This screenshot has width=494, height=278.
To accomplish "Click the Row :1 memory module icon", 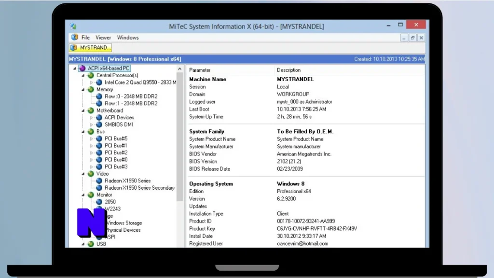I will click(x=99, y=103).
